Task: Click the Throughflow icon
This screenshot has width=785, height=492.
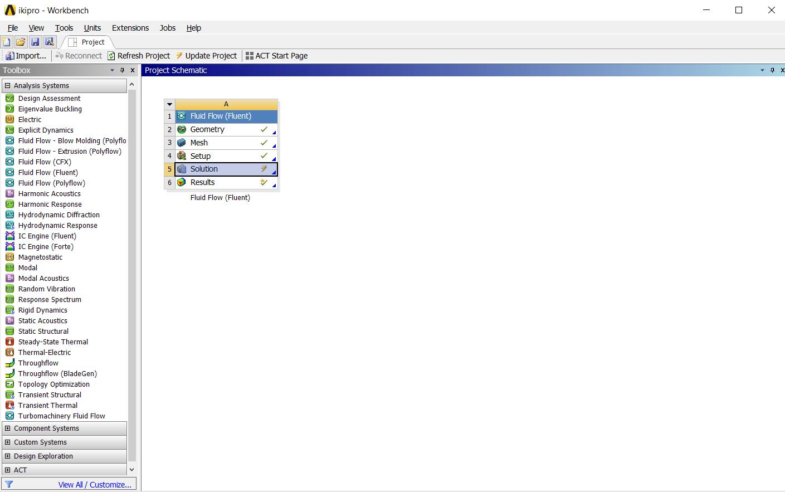Action: tap(9, 363)
